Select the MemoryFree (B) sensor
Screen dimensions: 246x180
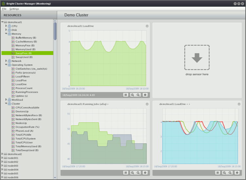pos(25,45)
